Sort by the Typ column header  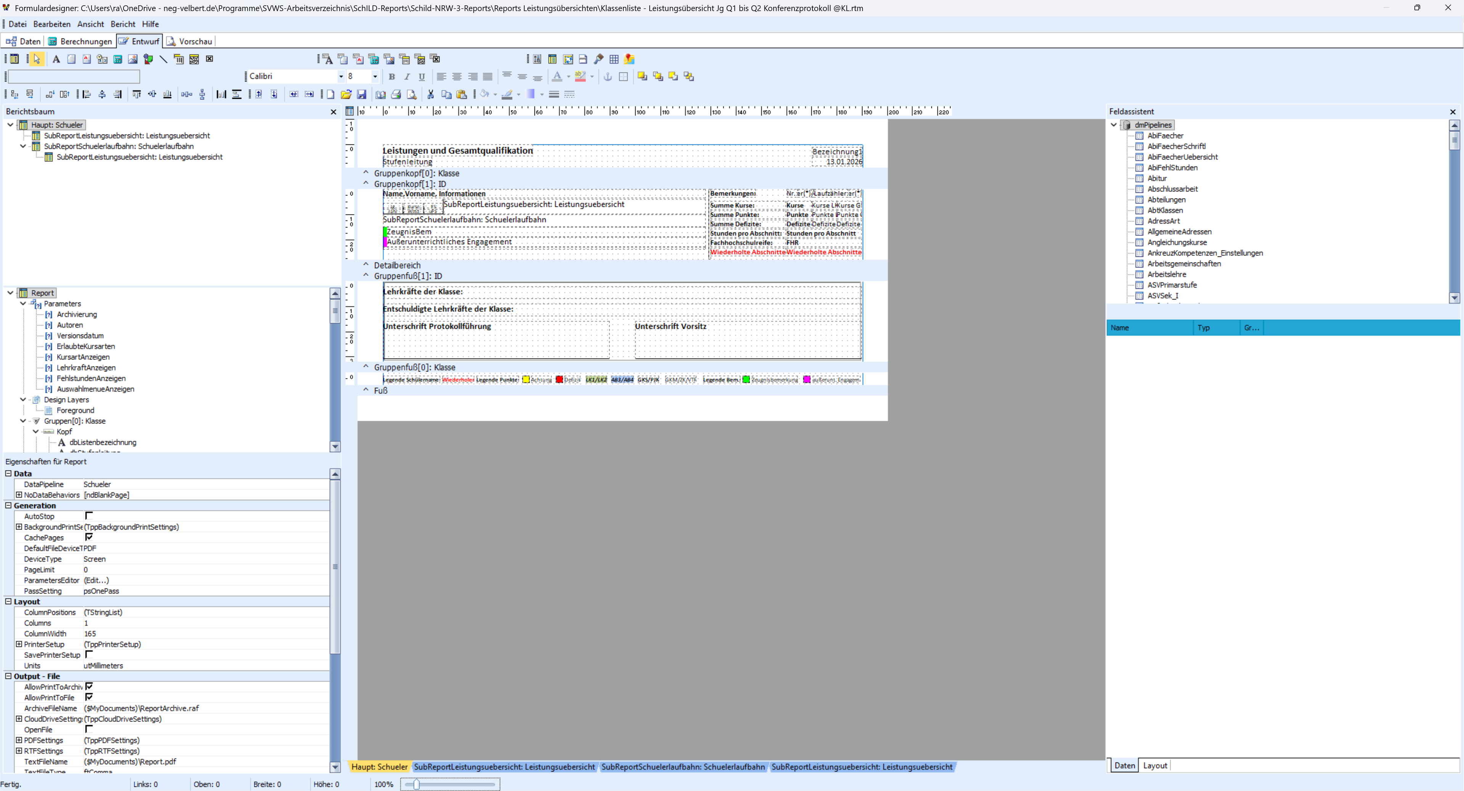coord(1216,328)
